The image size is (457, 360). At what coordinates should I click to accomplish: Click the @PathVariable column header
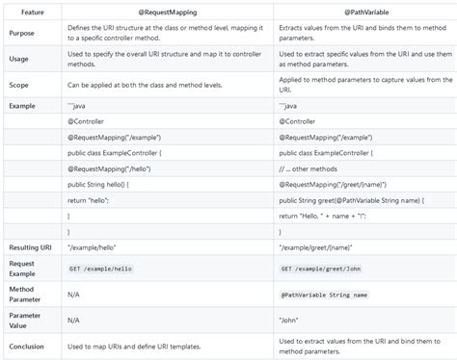point(366,13)
